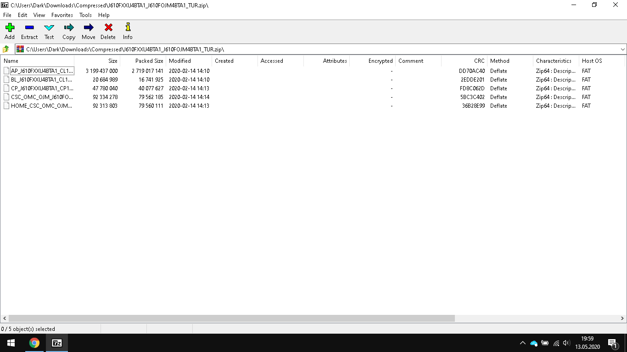Image resolution: width=627 pixels, height=352 pixels.
Task: Expand the address bar path dropdown
Action: click(622, 49)
